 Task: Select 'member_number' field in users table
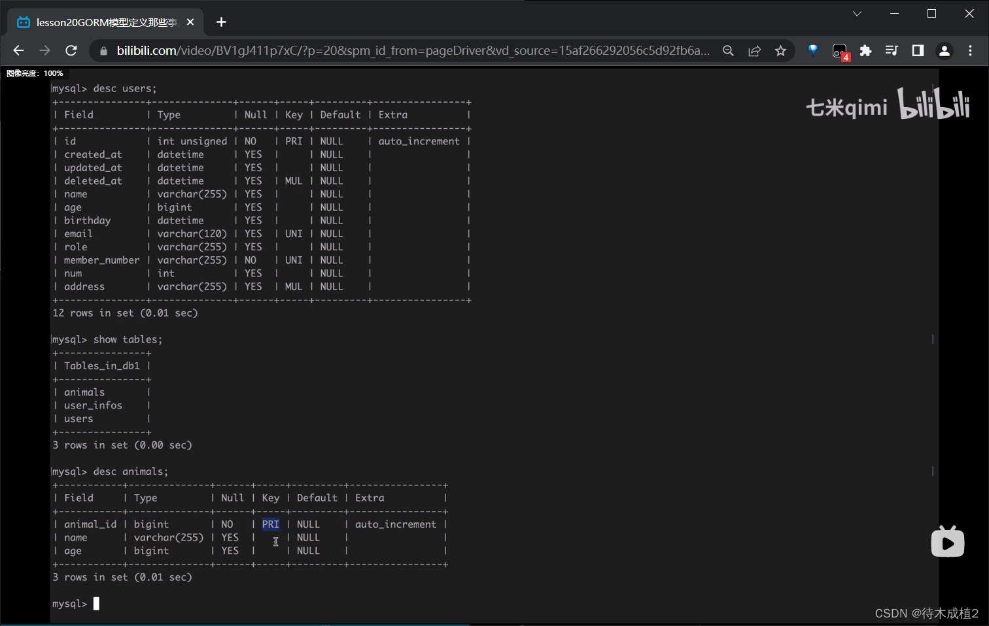102,260
